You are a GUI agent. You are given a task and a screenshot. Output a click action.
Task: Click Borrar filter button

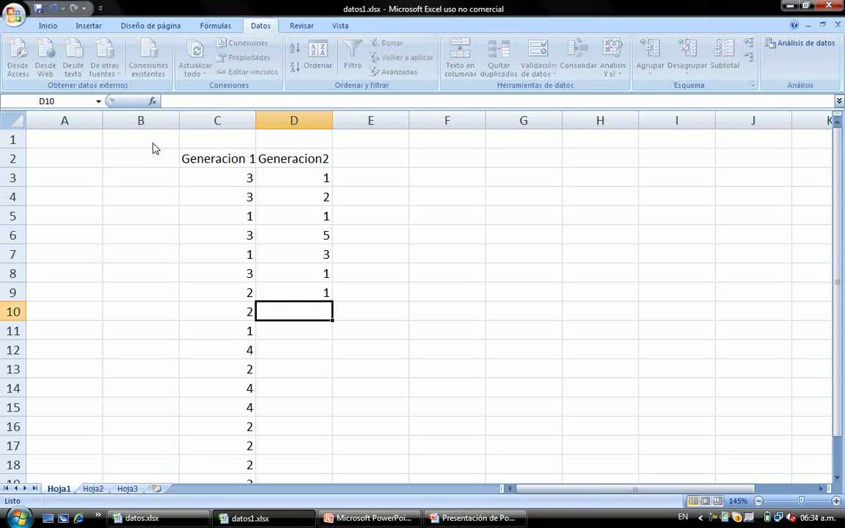387,43
